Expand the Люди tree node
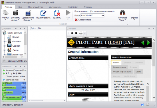The height and width of the screenshot is (108, 157). tap(5, 50)
